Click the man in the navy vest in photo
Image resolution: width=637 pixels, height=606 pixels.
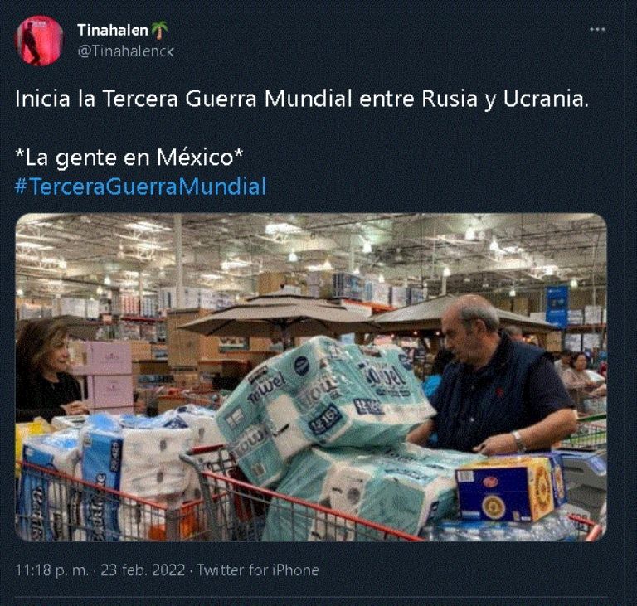tap(498, 376)
